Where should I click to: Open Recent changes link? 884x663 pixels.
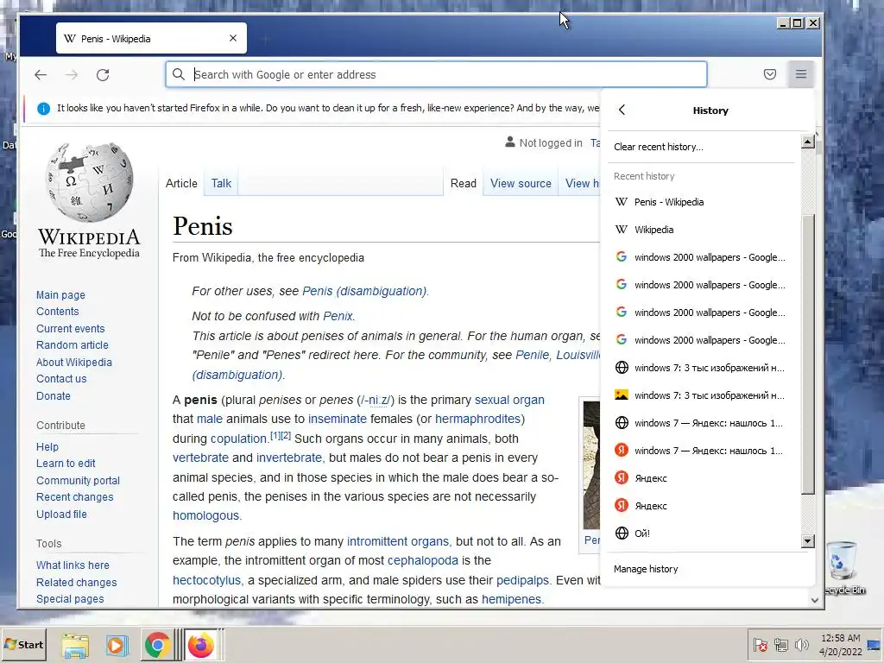(x=74, y=497)
